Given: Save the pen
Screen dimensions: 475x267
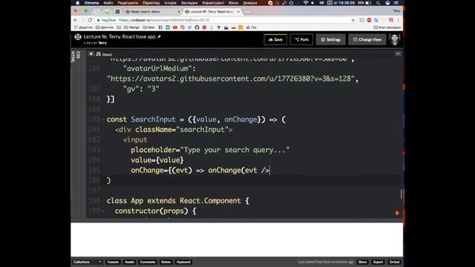Looking at the screenshot, I should 275,39.
